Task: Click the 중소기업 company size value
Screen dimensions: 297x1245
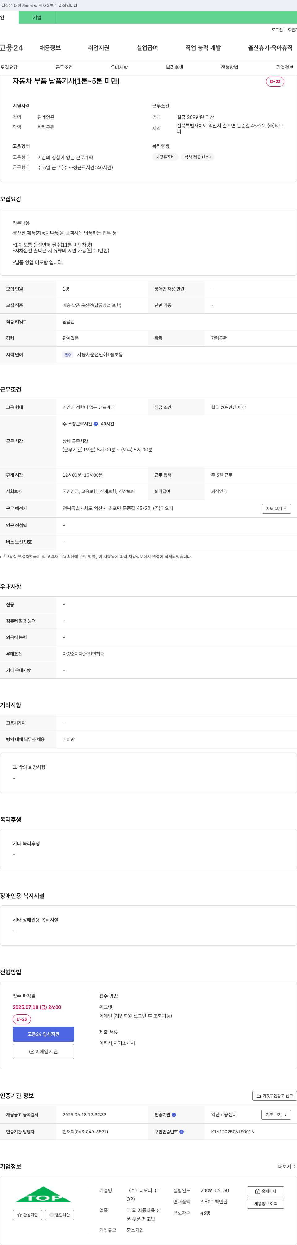Action: [135, 1230]
